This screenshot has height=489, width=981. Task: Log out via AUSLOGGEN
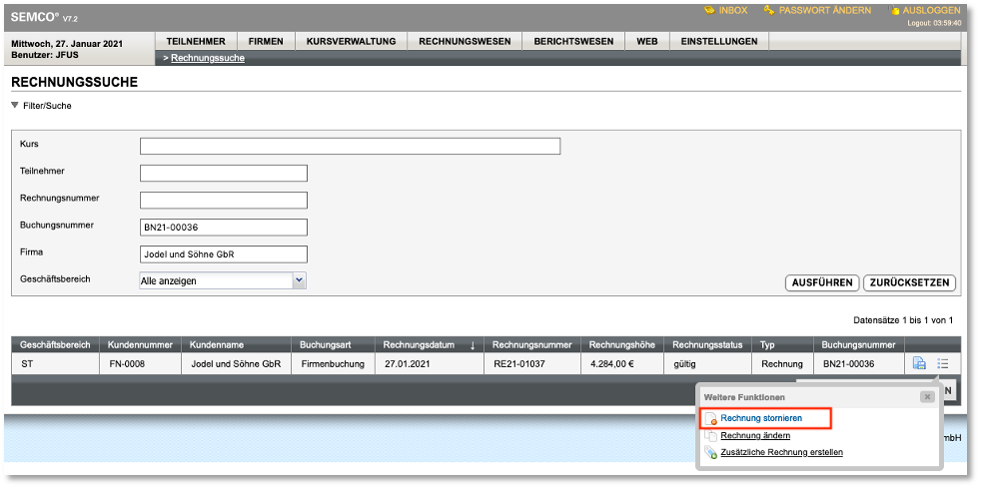pos(931,11)
